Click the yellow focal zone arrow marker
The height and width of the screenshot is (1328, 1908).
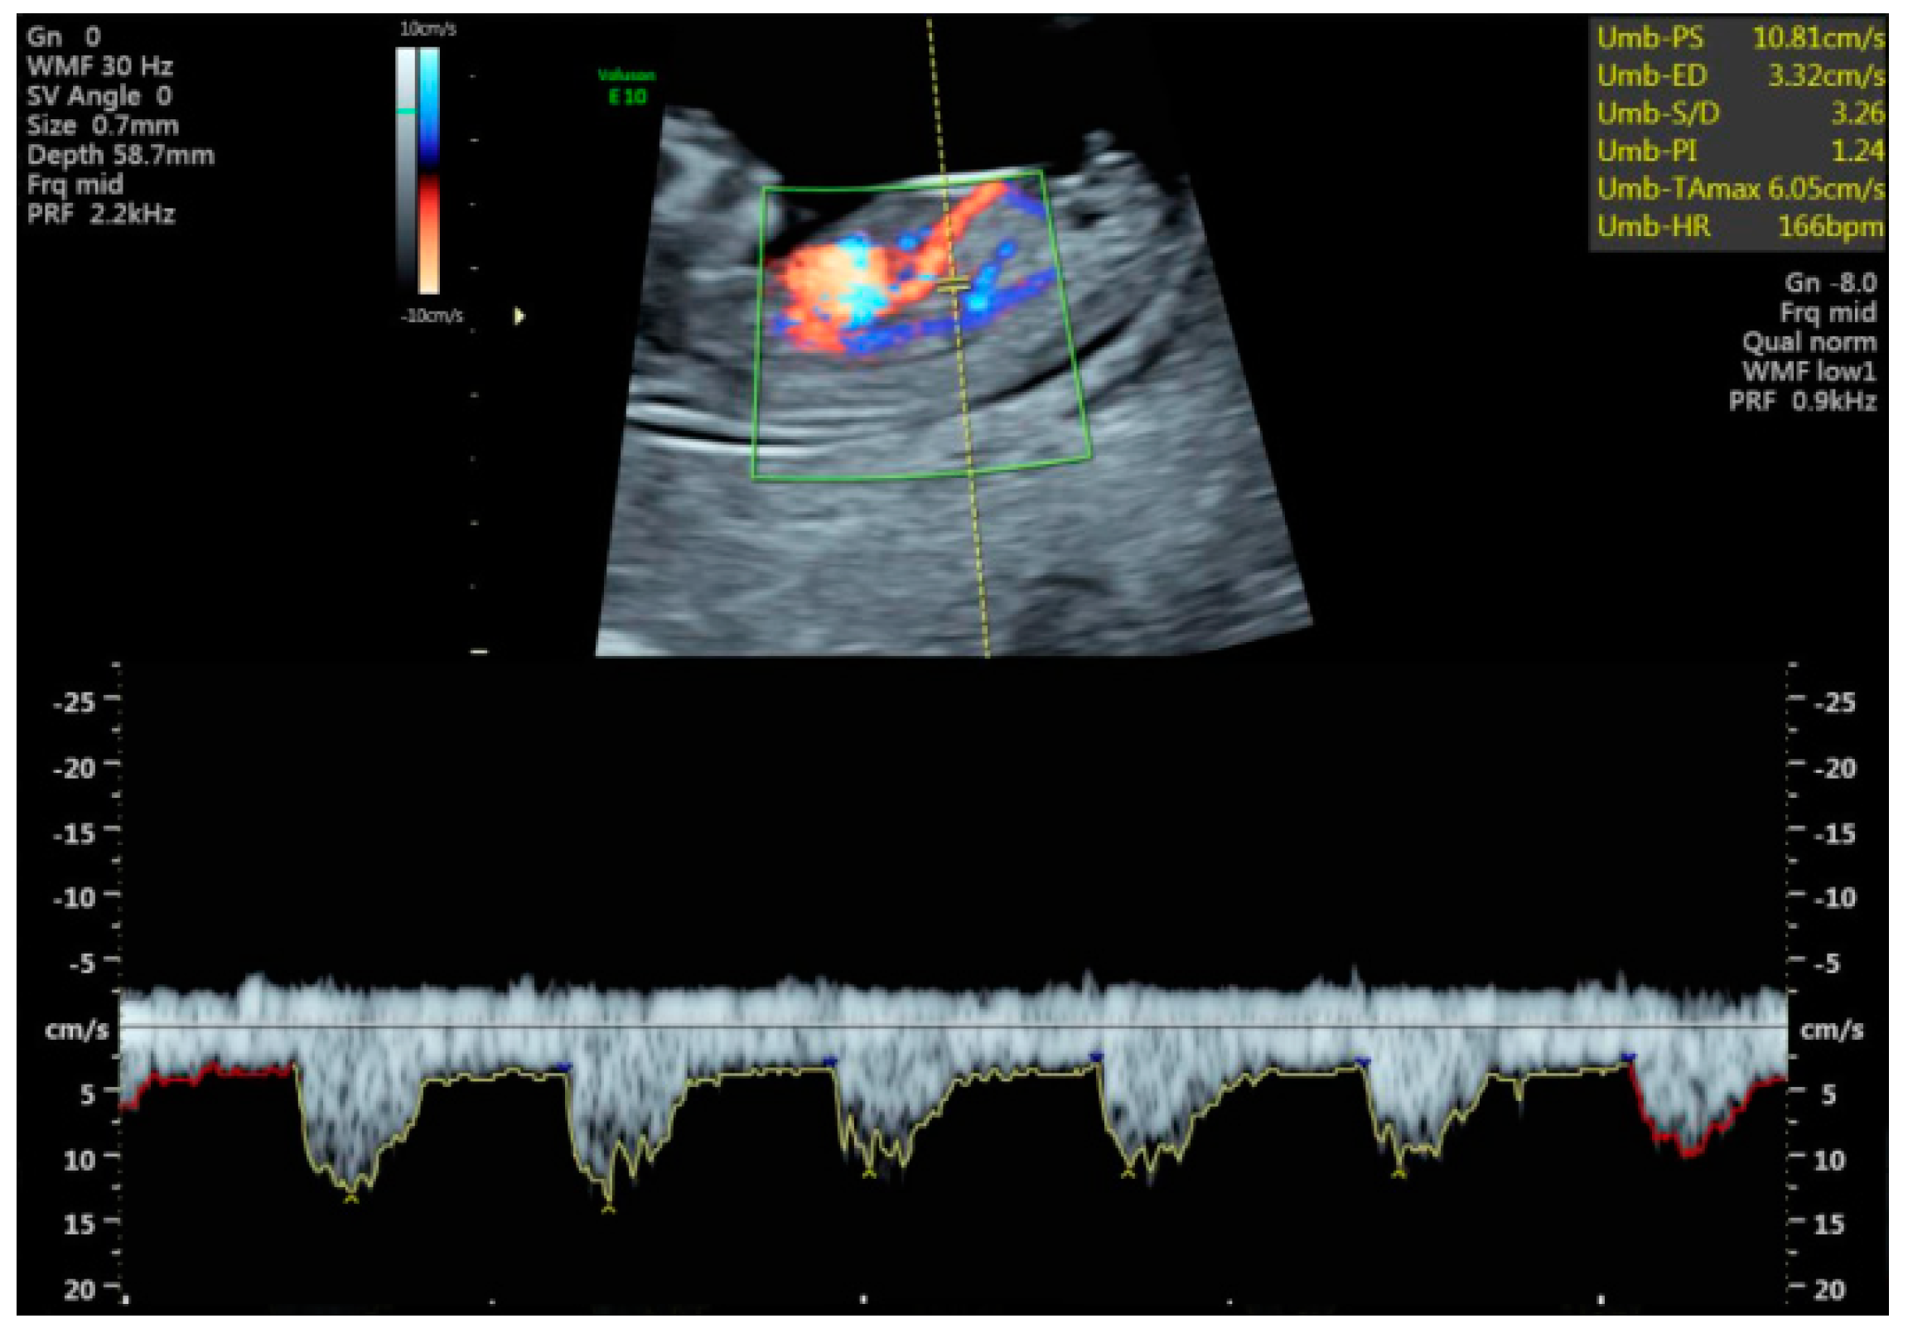click(519, 316)
